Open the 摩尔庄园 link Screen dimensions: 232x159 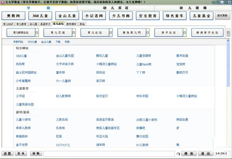coord(142,136)
